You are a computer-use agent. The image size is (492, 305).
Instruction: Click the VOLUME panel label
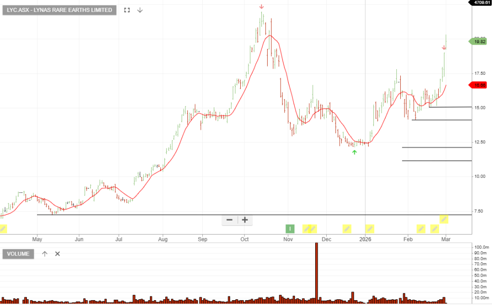pyautogui.click(x=18, y=254)
